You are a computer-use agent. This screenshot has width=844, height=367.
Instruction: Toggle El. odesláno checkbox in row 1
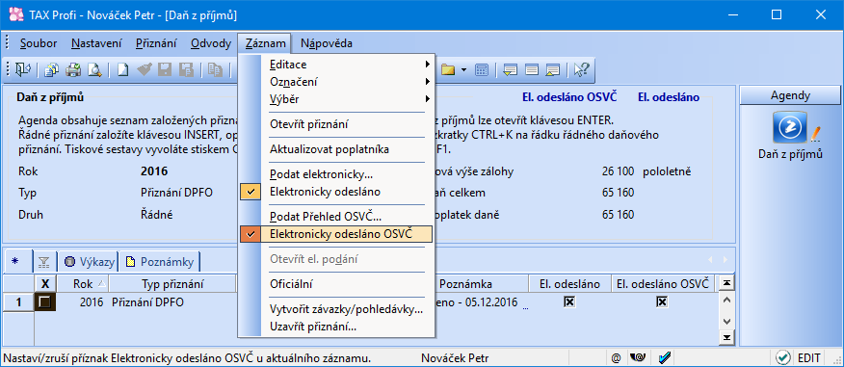[x=569, y=302]
